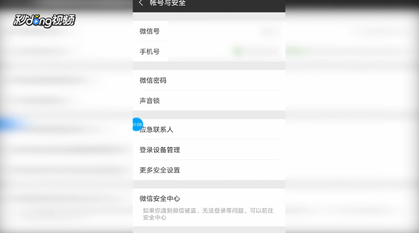Open 登录设备管理 device management
419x233 pixels.
209,150
